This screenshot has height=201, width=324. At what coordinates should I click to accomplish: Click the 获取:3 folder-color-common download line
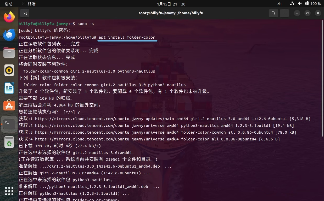pyautogui.click(x=158, y=132)
